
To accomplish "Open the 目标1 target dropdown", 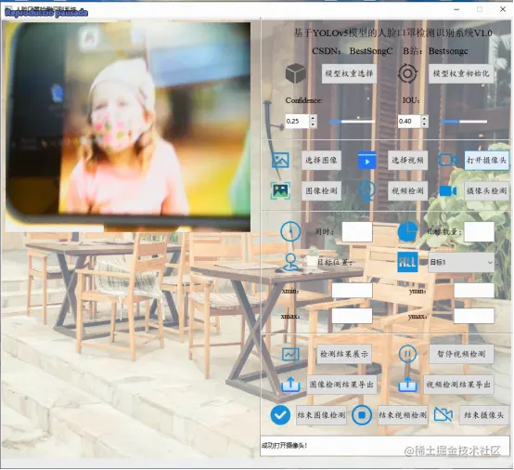I will 461,262.
